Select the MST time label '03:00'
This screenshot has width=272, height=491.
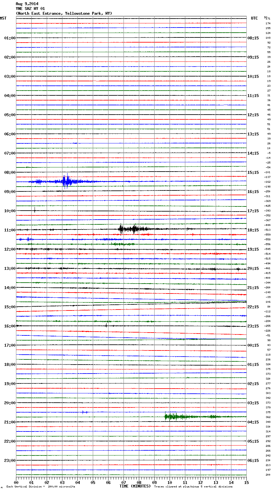tap(10, 76)
